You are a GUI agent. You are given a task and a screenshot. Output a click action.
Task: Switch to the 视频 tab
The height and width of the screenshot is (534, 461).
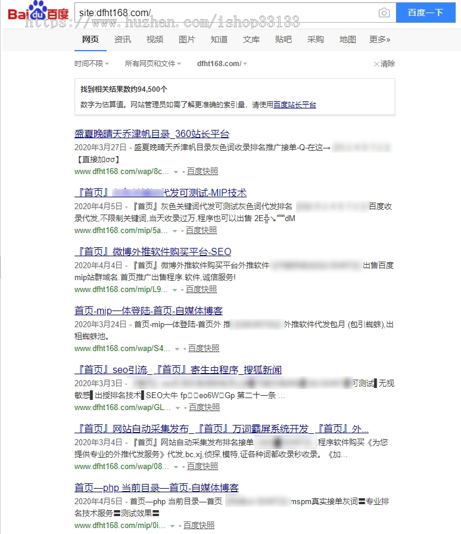155,39
